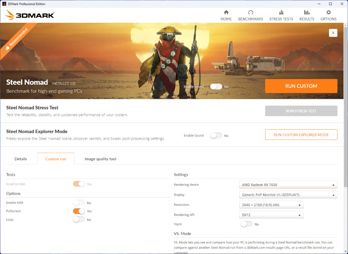Click RUN CUSTOM EXPLORER MODE button

(301, 135)
